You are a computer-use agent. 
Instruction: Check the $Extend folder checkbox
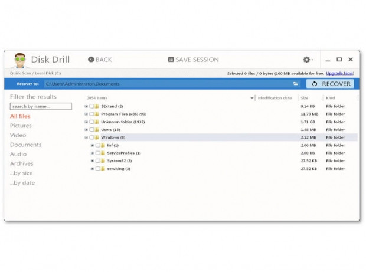[x=91, y=106]
